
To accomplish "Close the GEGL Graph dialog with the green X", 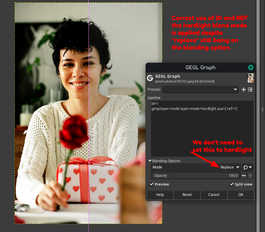I will (x=251, y=68).
